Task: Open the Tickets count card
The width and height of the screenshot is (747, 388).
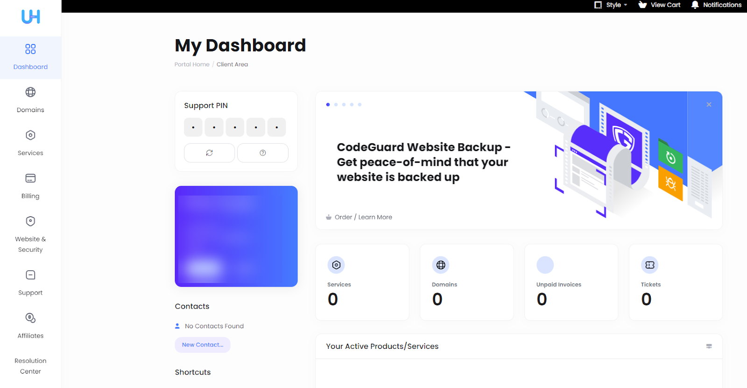Action: 676,282
